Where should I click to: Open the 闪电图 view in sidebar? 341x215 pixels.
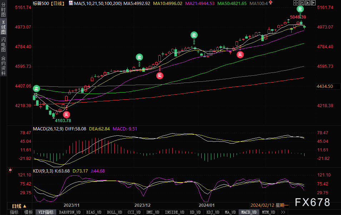coord(3,44)
